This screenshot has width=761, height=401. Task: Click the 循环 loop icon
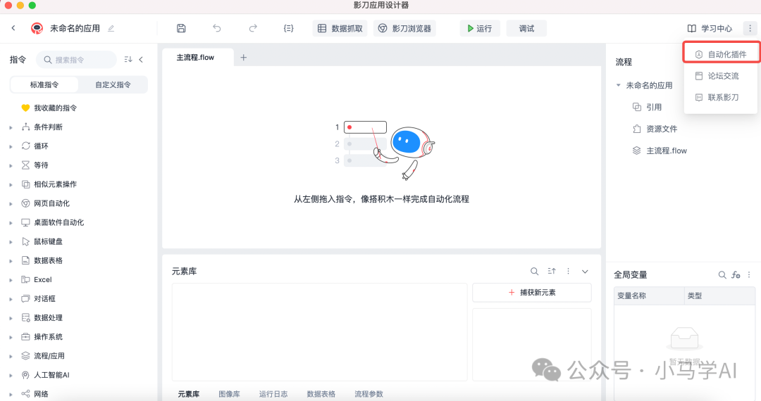point(26,146)
